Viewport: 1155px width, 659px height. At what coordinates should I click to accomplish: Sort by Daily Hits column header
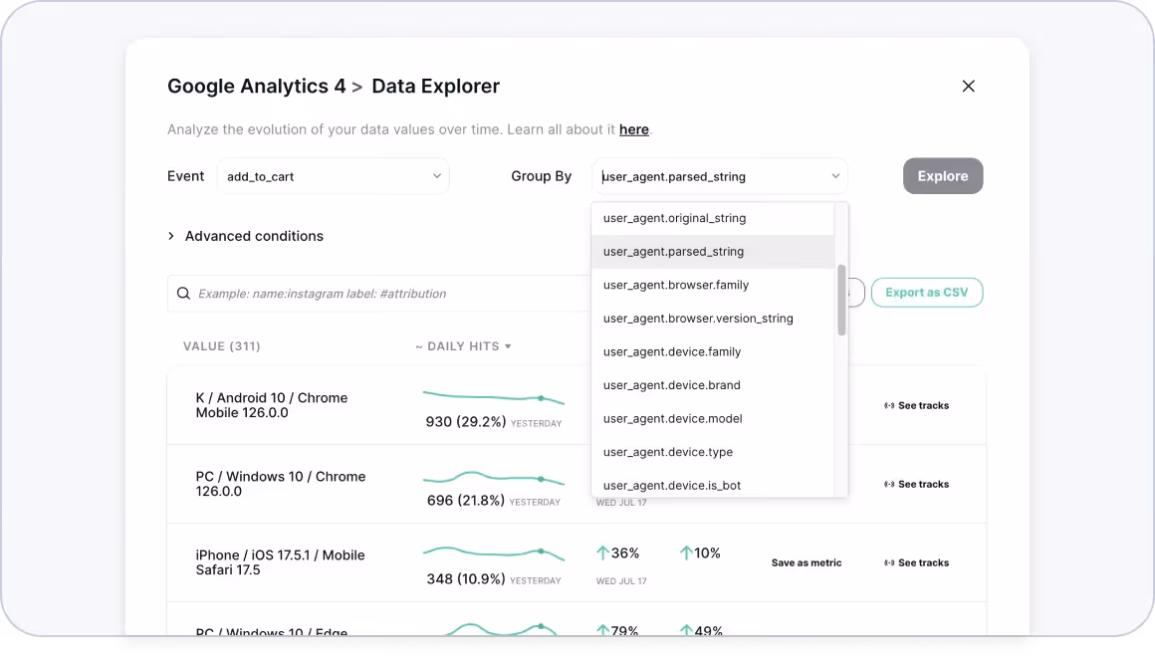click(x=463, y=346)
